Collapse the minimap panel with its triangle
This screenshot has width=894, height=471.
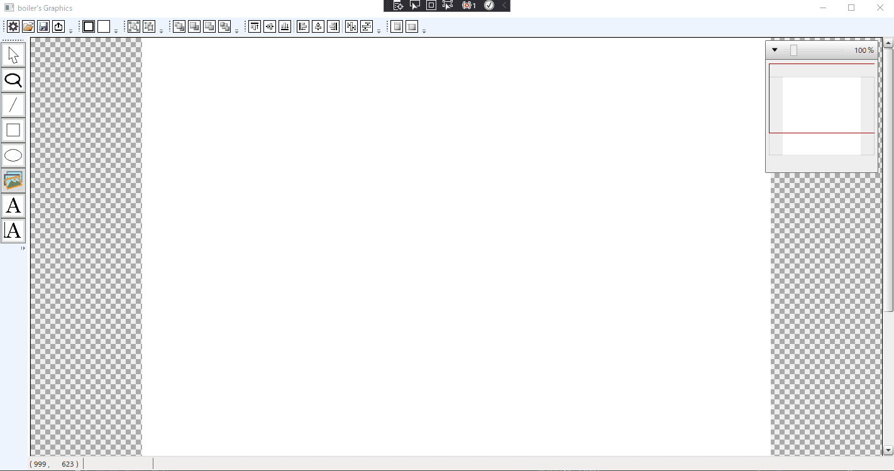click(775, 50)
